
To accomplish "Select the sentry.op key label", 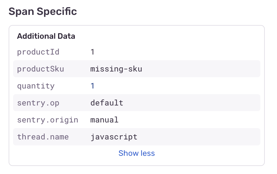I will click(x=38, y=103).
